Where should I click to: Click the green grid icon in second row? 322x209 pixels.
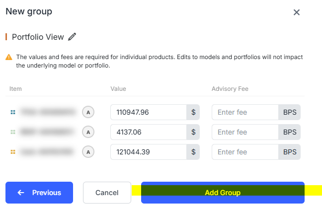point(13,132)
